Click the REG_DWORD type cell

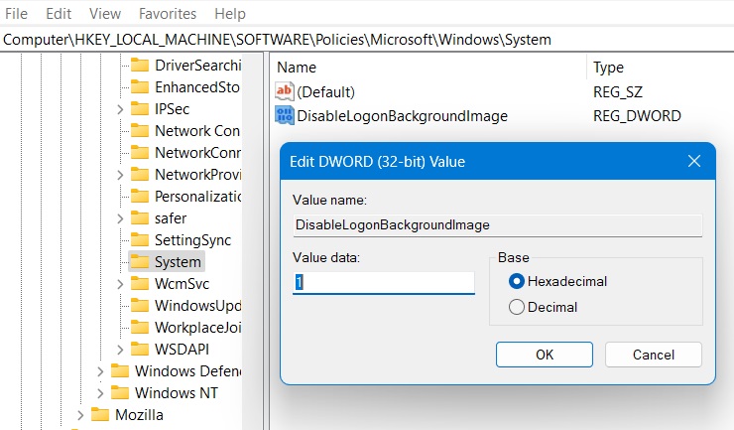tap(637, 116)
